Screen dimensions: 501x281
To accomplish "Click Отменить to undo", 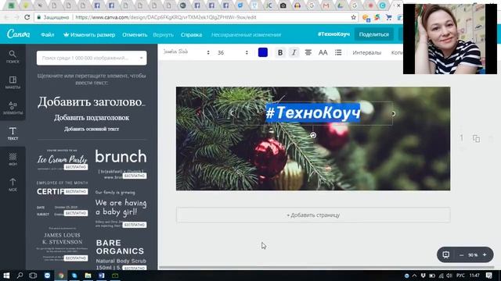I will tap(135, 34).
